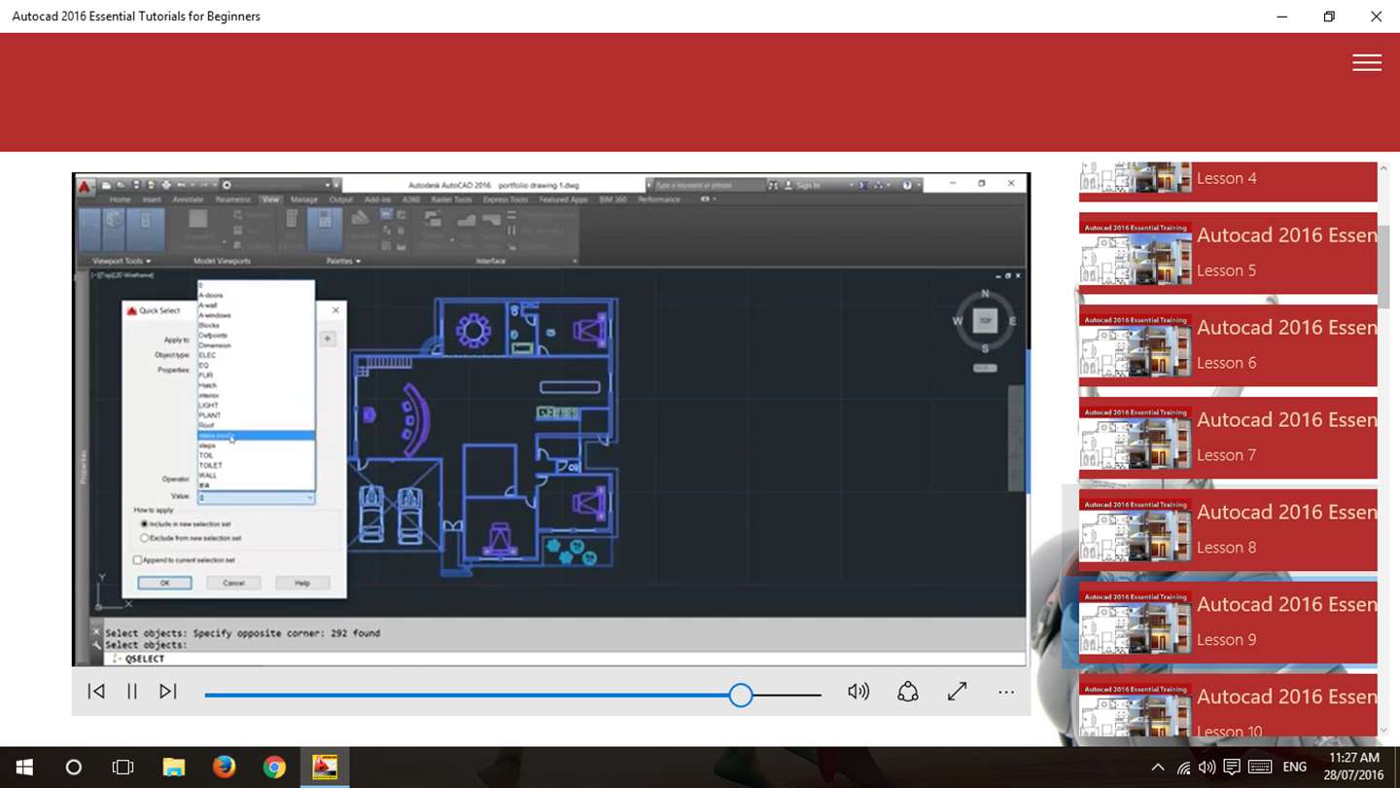The height and width of the screenshot is (788, 1400).
Task: Close the Quick Select dialog
Action: (x=335, y=310)
